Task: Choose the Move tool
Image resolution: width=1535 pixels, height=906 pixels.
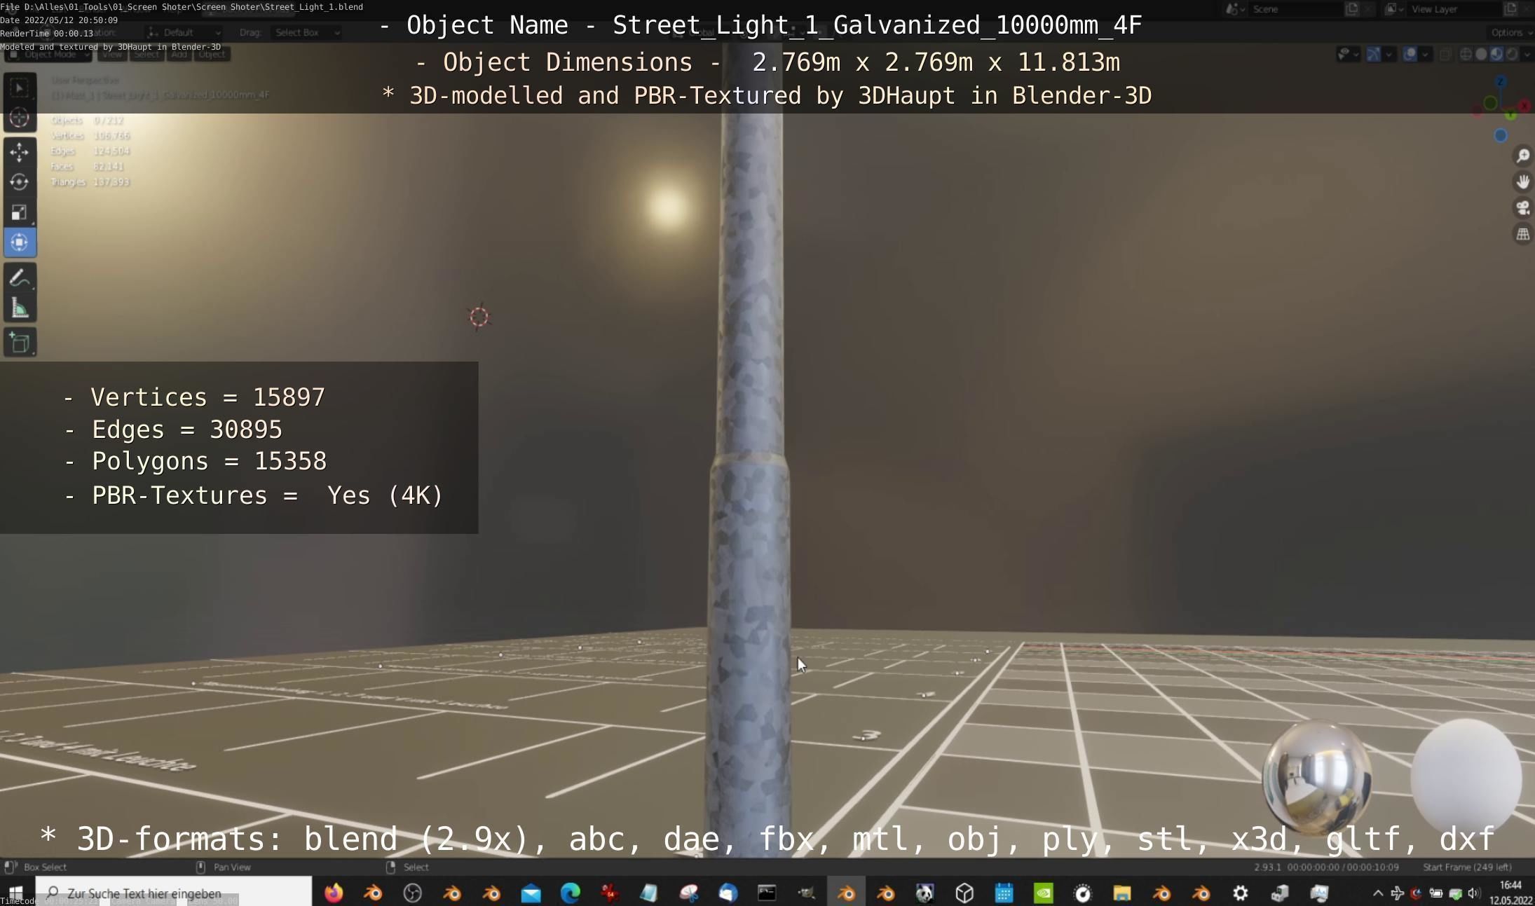Action: (20, 151)
